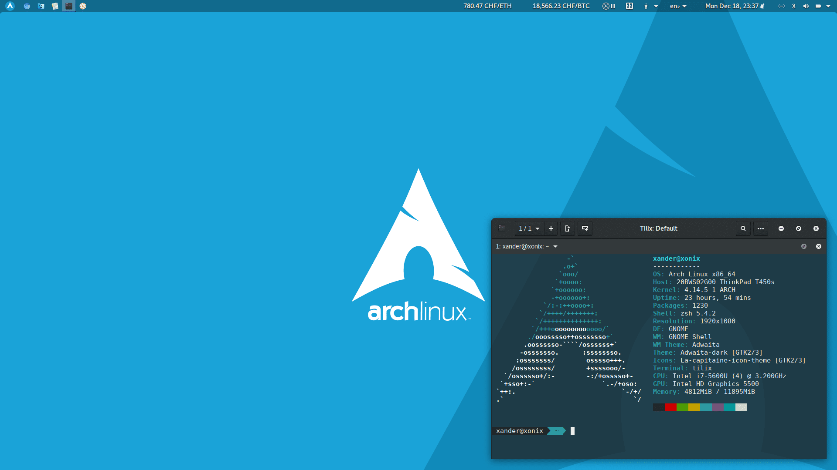The image size is (837, 470).
Task: Open the file manager launcher icon
Action: (41, 6)
